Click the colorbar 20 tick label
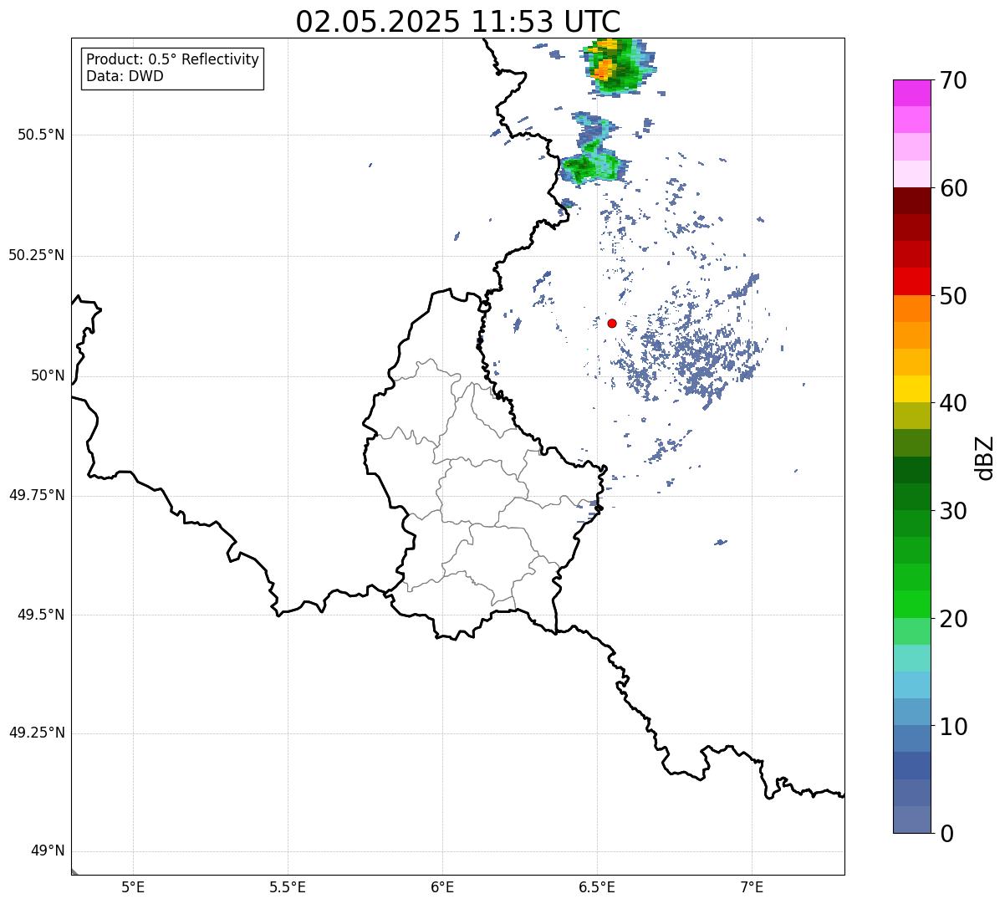Image resolution: width=1005 pixels, height=904 pixels. [954, 619]
